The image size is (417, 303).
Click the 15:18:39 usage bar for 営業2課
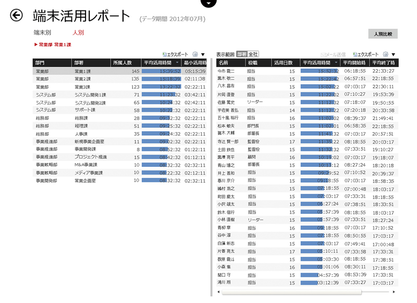click(161, 79)
